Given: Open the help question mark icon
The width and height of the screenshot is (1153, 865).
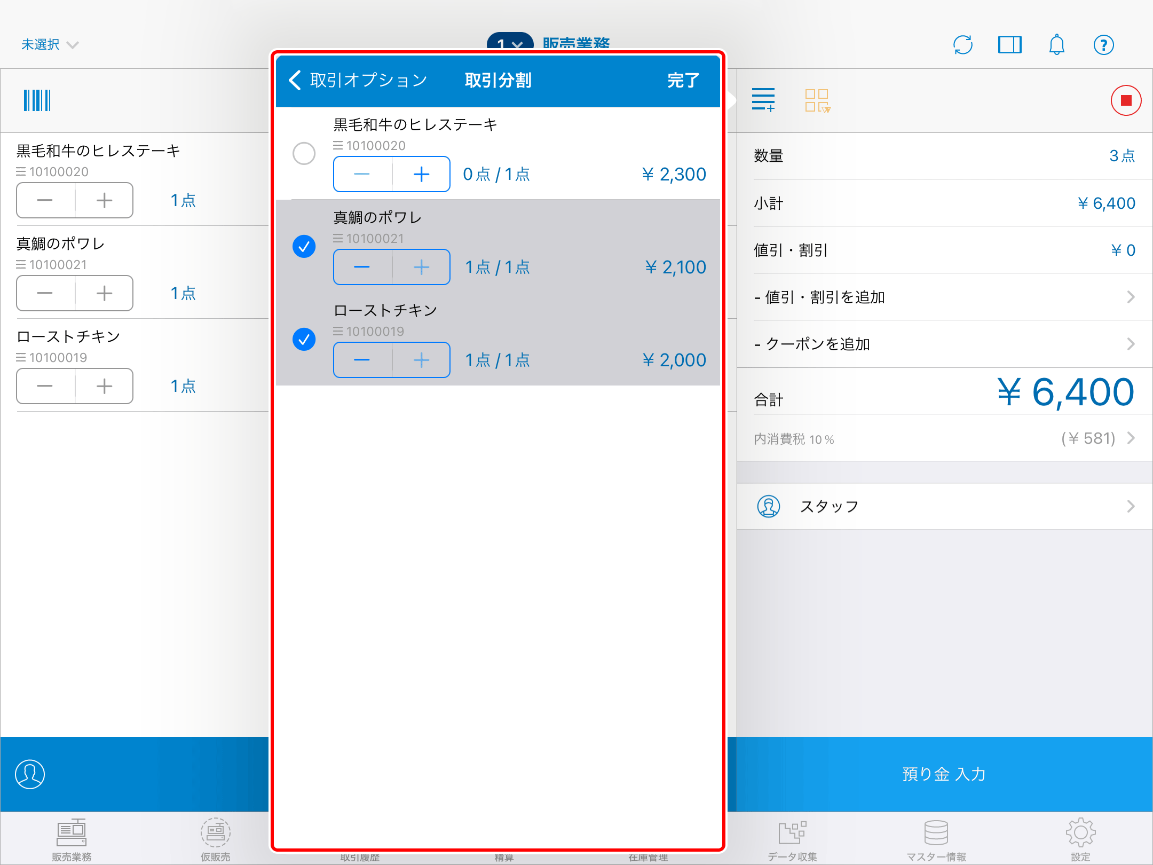Looking at the screenshot, I should 1103,45.
